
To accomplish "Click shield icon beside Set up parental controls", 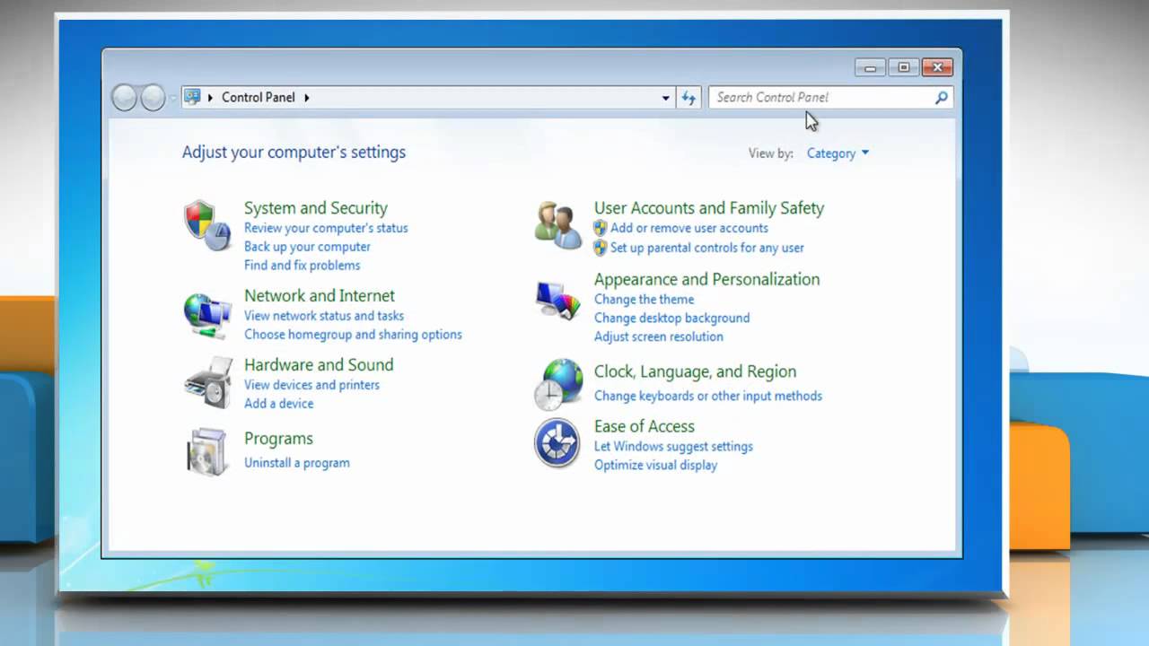I will (601, 248).
